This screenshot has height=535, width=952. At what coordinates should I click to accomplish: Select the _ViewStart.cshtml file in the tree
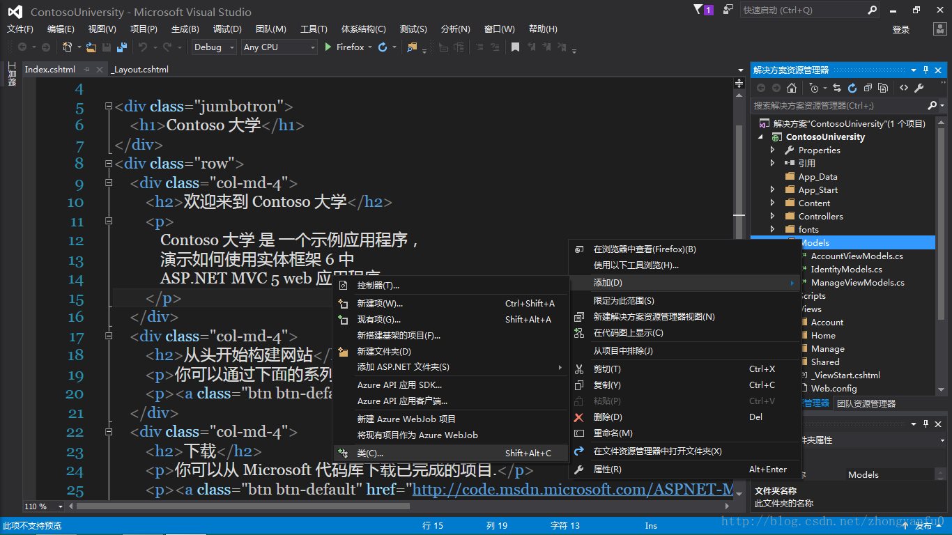[845, 375]
